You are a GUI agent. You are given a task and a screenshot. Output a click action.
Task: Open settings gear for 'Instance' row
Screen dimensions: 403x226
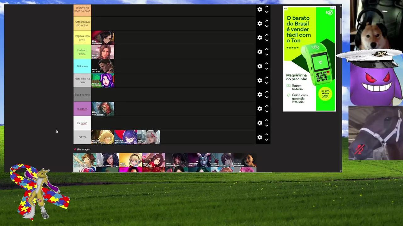[x=260, y=109]
